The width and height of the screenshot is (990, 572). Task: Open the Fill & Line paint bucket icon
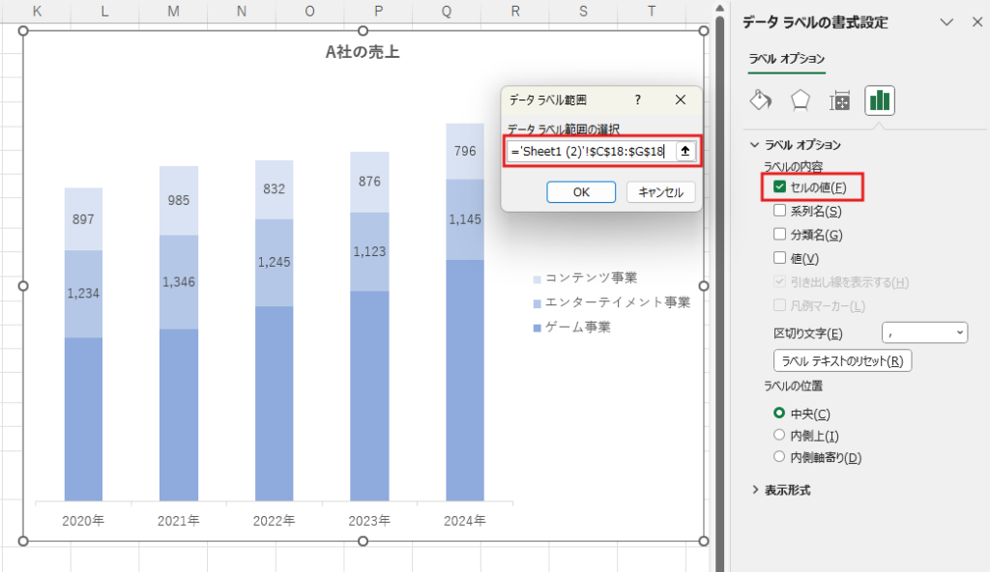(x=761, y=100)
